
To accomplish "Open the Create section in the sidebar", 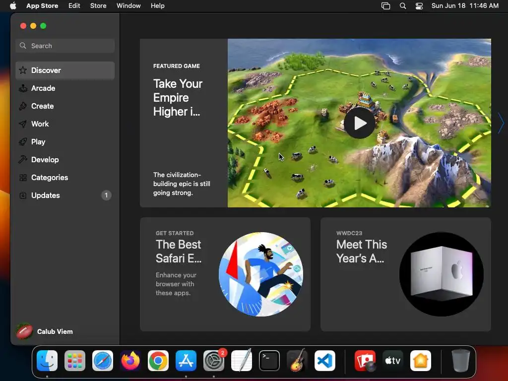I will point(65,106).
